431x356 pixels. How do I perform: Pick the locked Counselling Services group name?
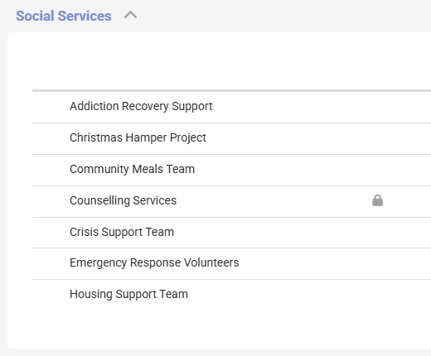(123, 200)
